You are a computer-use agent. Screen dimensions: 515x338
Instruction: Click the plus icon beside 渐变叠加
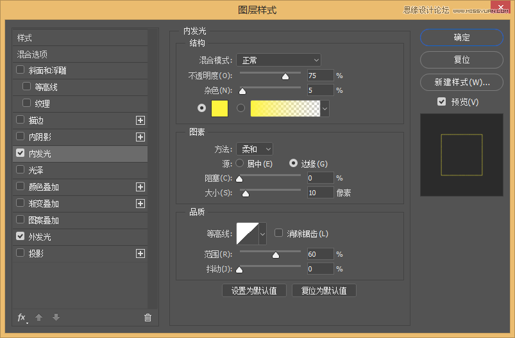(x=140, y=204)
